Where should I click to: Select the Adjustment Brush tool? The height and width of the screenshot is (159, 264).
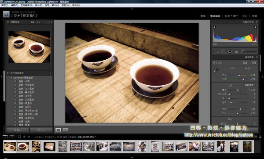(249, 51)
